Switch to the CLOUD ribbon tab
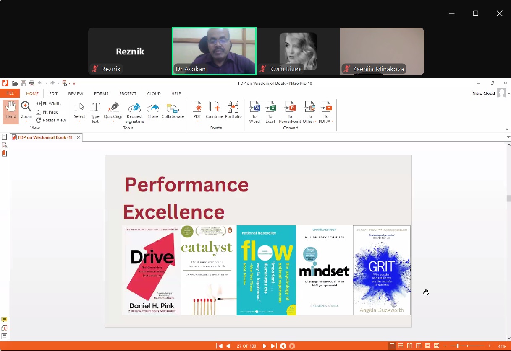Viewport: 511px width, 351px height. tap(154, 94)
